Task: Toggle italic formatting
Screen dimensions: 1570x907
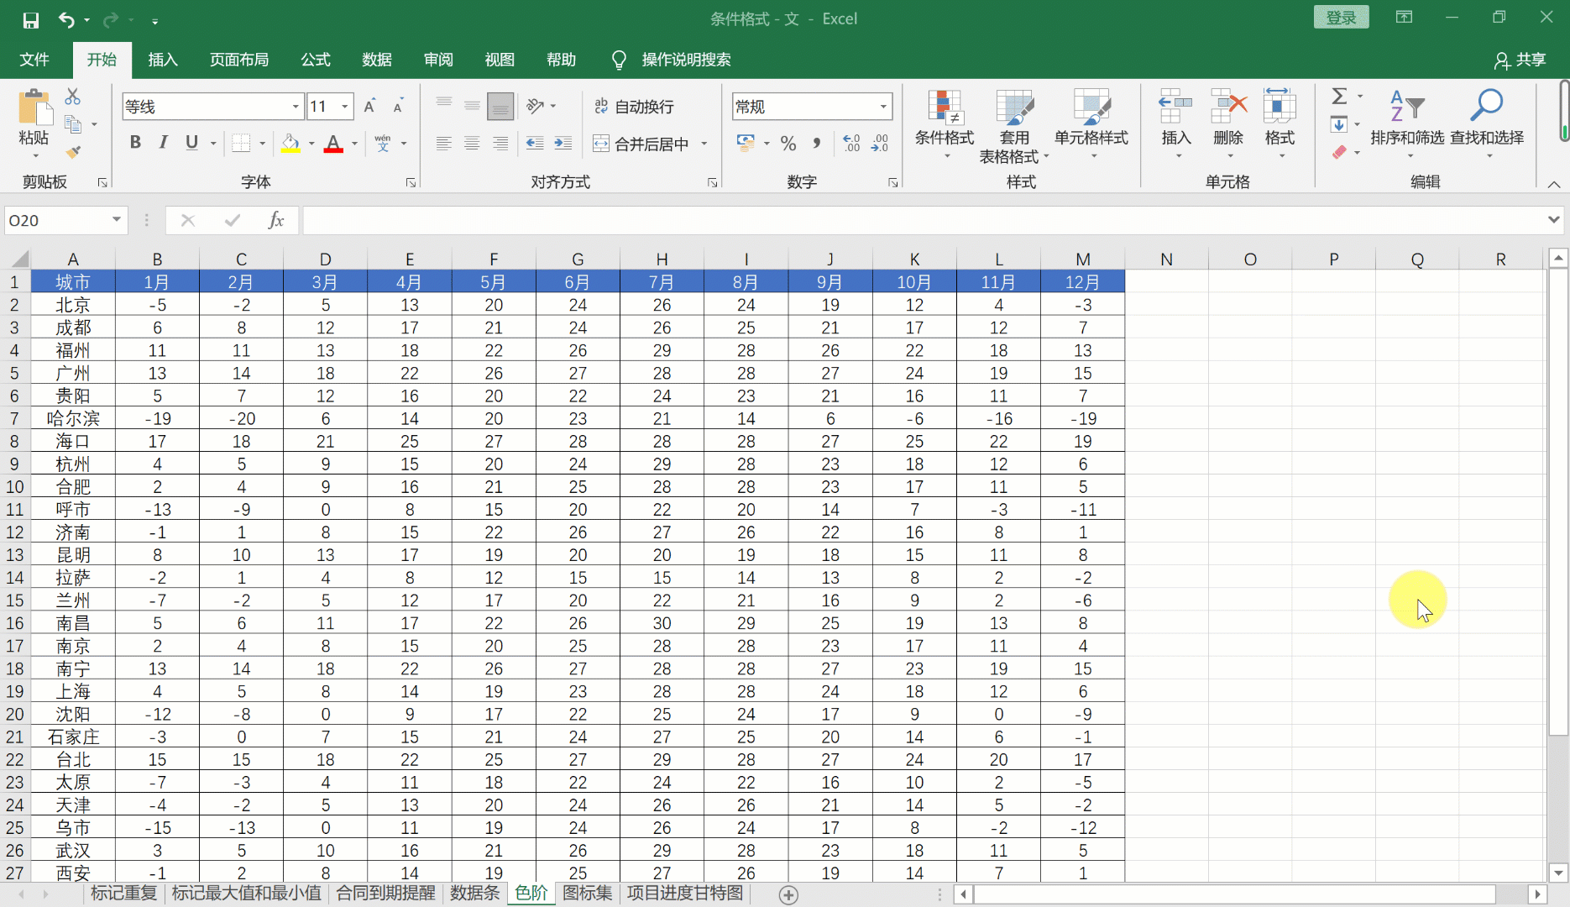Action: coord(163,143)
